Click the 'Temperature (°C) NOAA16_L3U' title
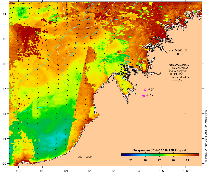 (x=153, y=150)
